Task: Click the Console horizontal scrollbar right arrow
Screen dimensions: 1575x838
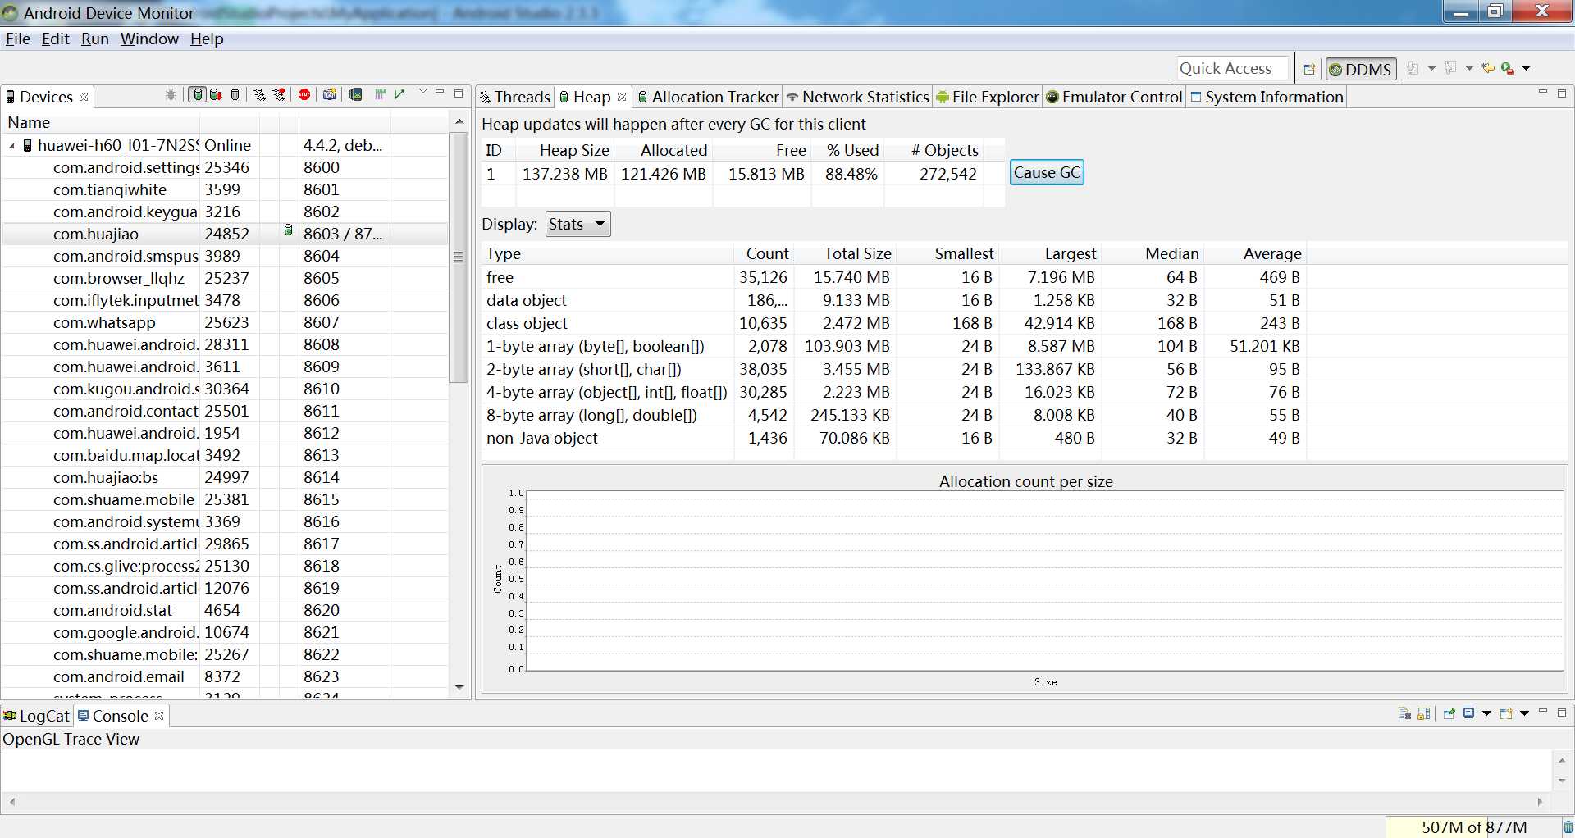Action: [1540, 802]
